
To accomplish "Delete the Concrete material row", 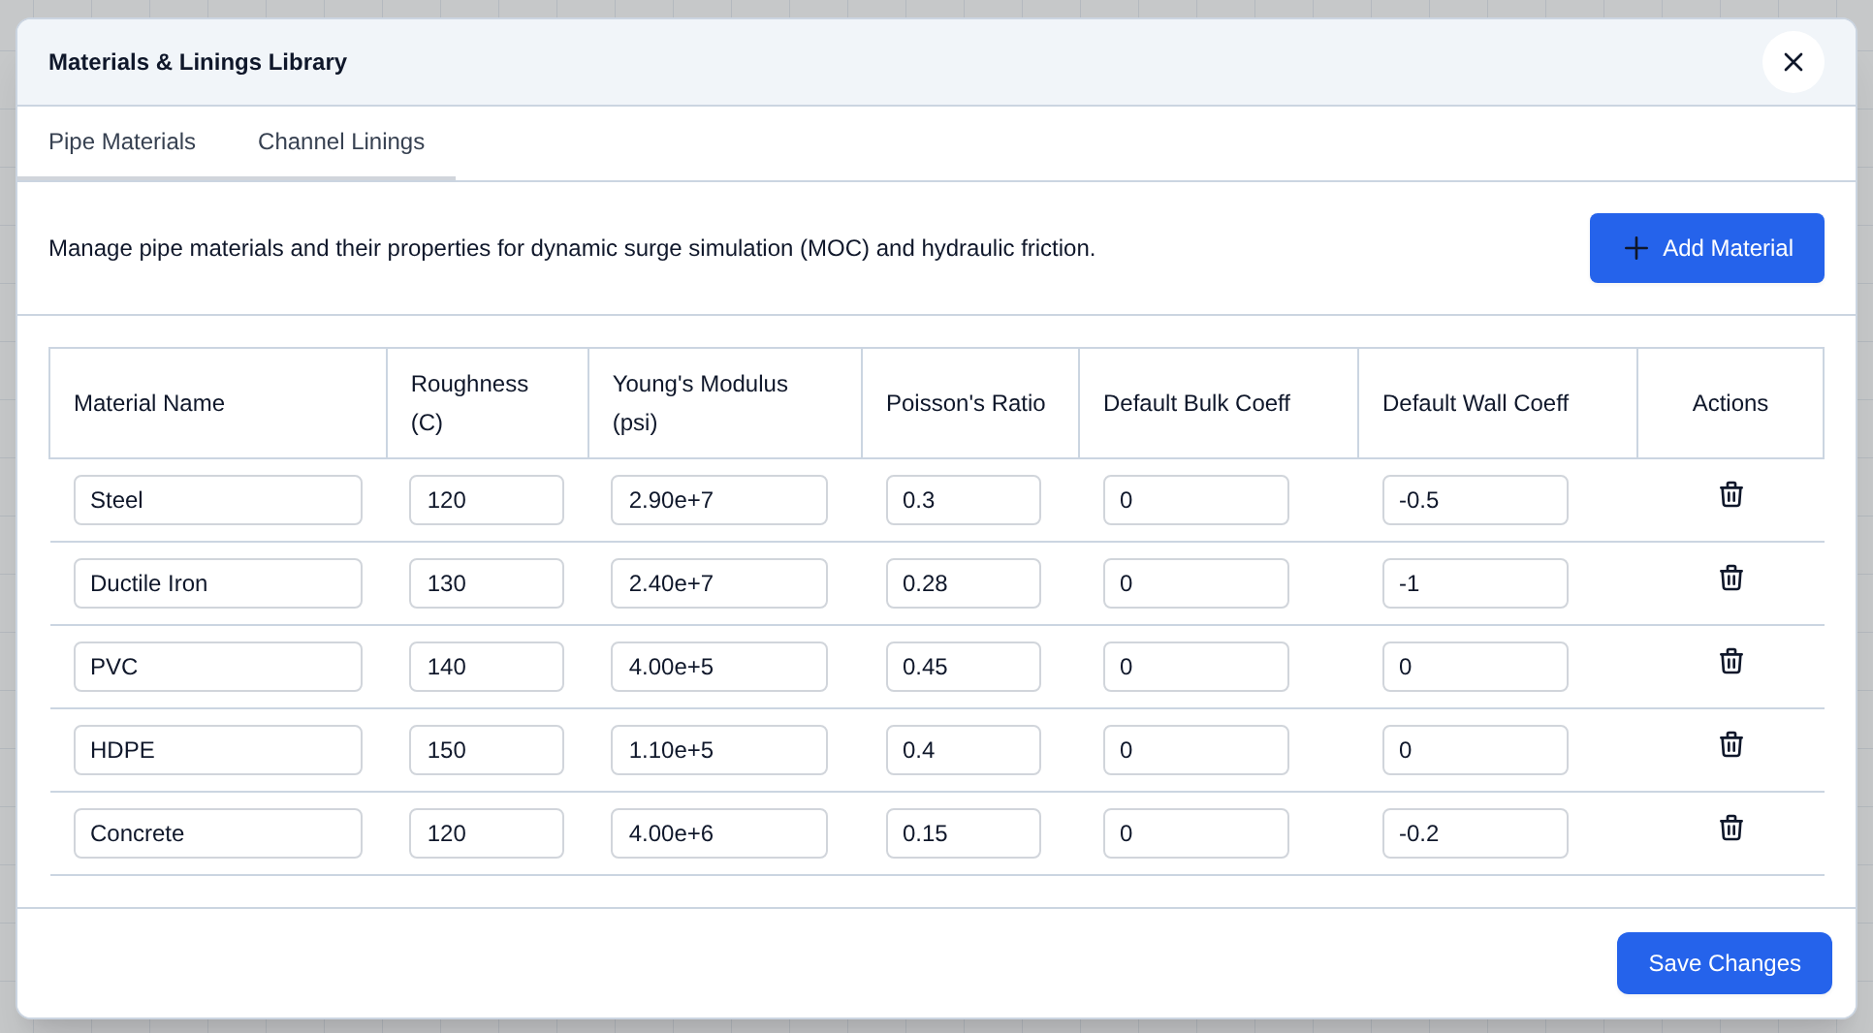I will click(1730, 828).
